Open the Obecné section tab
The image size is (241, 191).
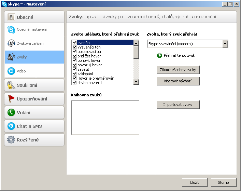(x=34, y=17)
